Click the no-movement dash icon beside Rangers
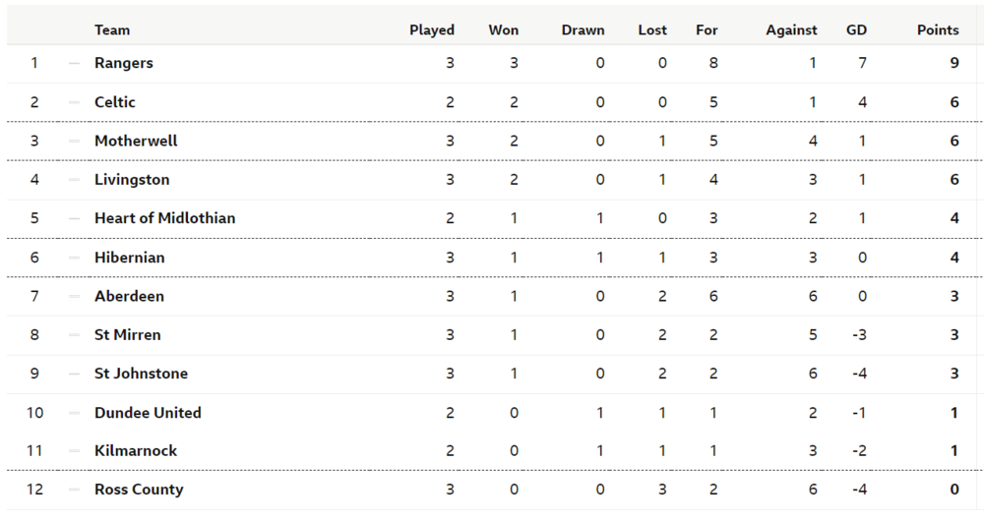Screen dimensions: 984x520 [x=74, y=63]
